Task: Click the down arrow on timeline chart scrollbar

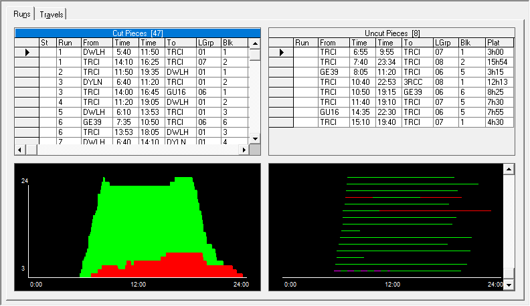Action: pyautogui.click(x=509, y=285)
